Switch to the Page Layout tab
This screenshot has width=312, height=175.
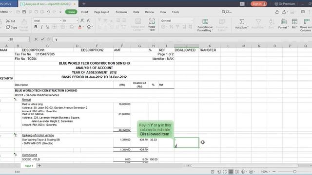click(x=102, y=12)
